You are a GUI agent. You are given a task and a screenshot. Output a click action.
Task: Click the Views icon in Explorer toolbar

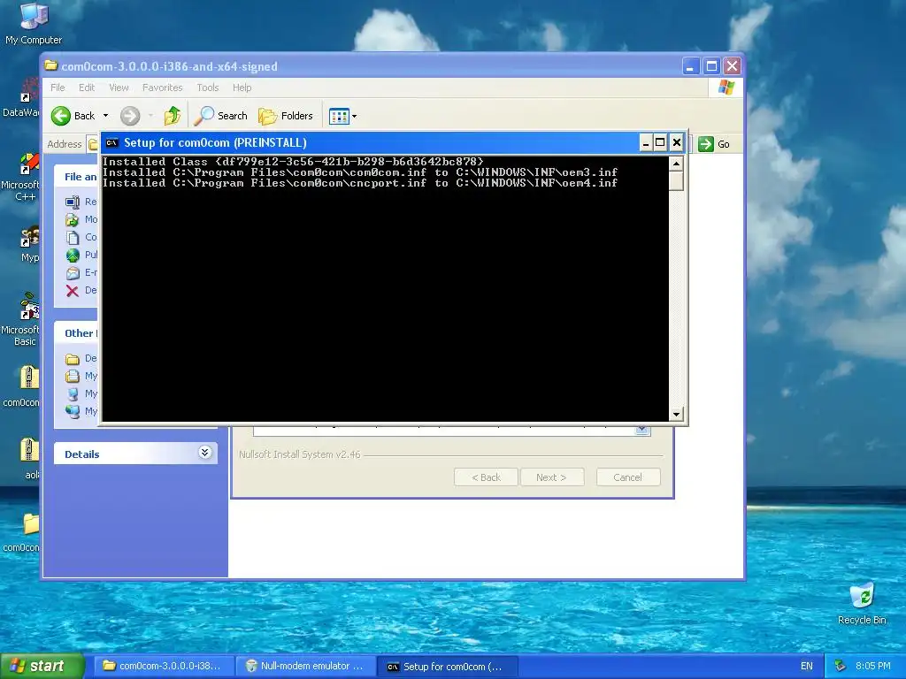click(x=339, y=116)
